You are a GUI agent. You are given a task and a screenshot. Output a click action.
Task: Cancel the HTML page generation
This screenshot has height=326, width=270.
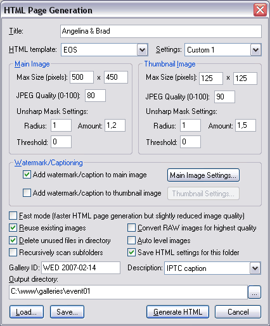tap(238, 311)
